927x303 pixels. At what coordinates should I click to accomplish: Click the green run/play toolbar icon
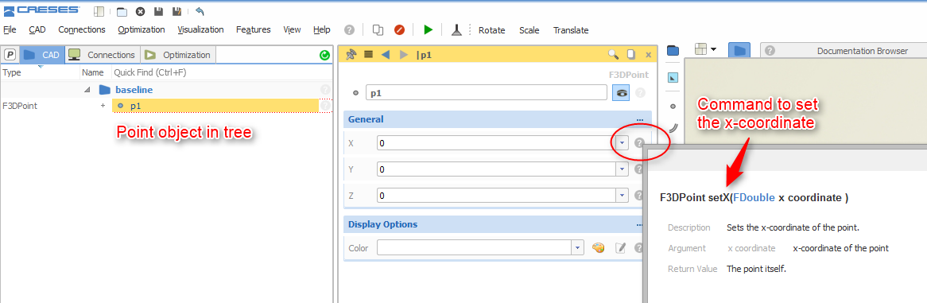(429, 29)
